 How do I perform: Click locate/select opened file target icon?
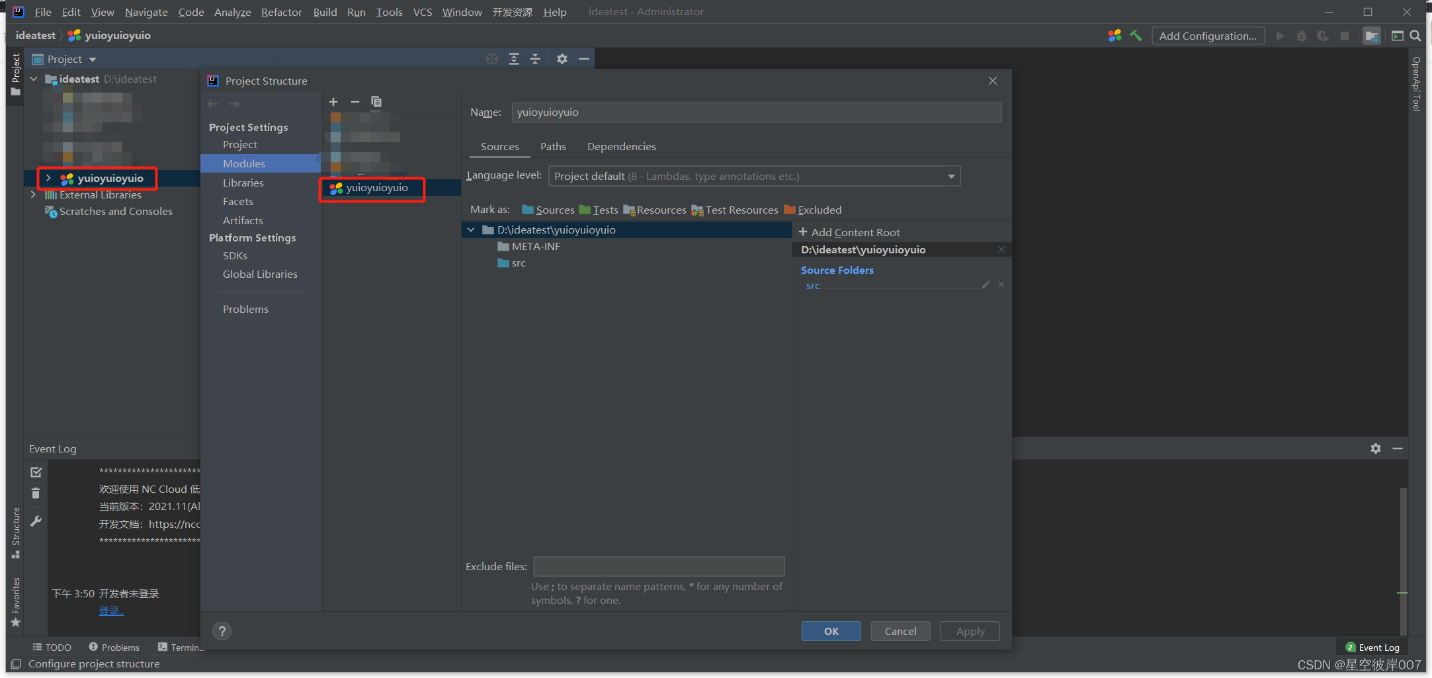click(x=492, y=59)
